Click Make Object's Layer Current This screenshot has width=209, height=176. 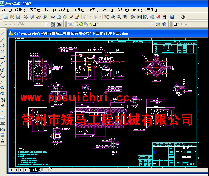tap(158, 24)
